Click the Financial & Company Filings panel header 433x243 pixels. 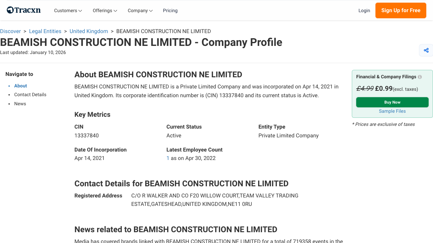(x=386, y=77)
